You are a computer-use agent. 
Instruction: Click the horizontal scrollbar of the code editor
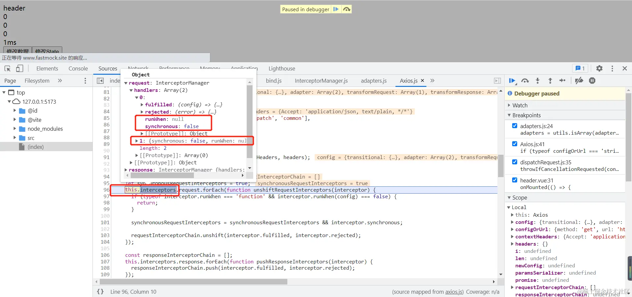point(194,282)
